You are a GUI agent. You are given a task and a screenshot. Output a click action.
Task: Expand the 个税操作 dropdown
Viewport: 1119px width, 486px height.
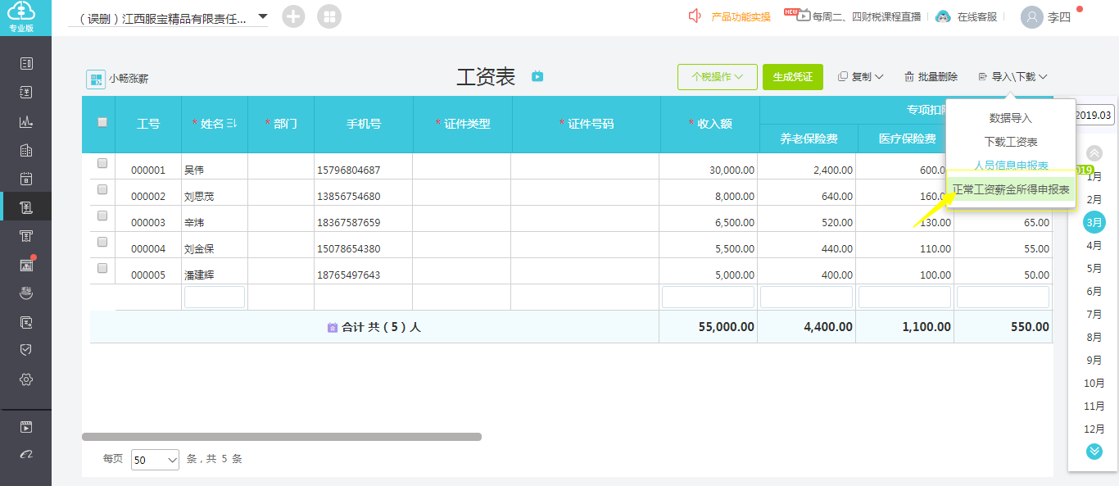[x=716, y=76]
